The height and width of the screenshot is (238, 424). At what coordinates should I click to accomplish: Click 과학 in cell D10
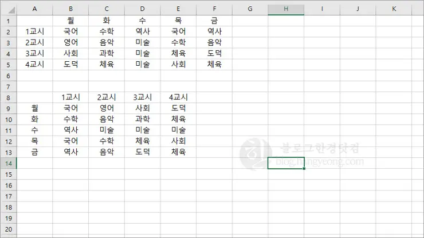(x=143, y=119)
